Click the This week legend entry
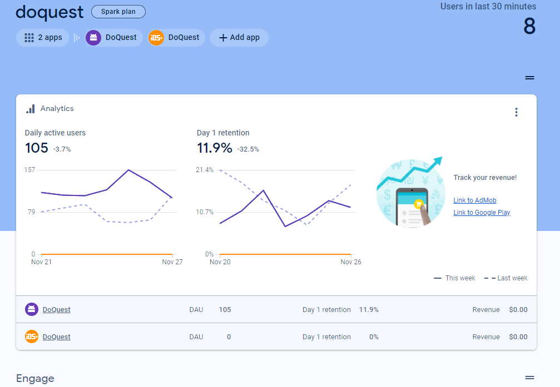Viewport: 560px width, 387px height. [x=454, y=278]
